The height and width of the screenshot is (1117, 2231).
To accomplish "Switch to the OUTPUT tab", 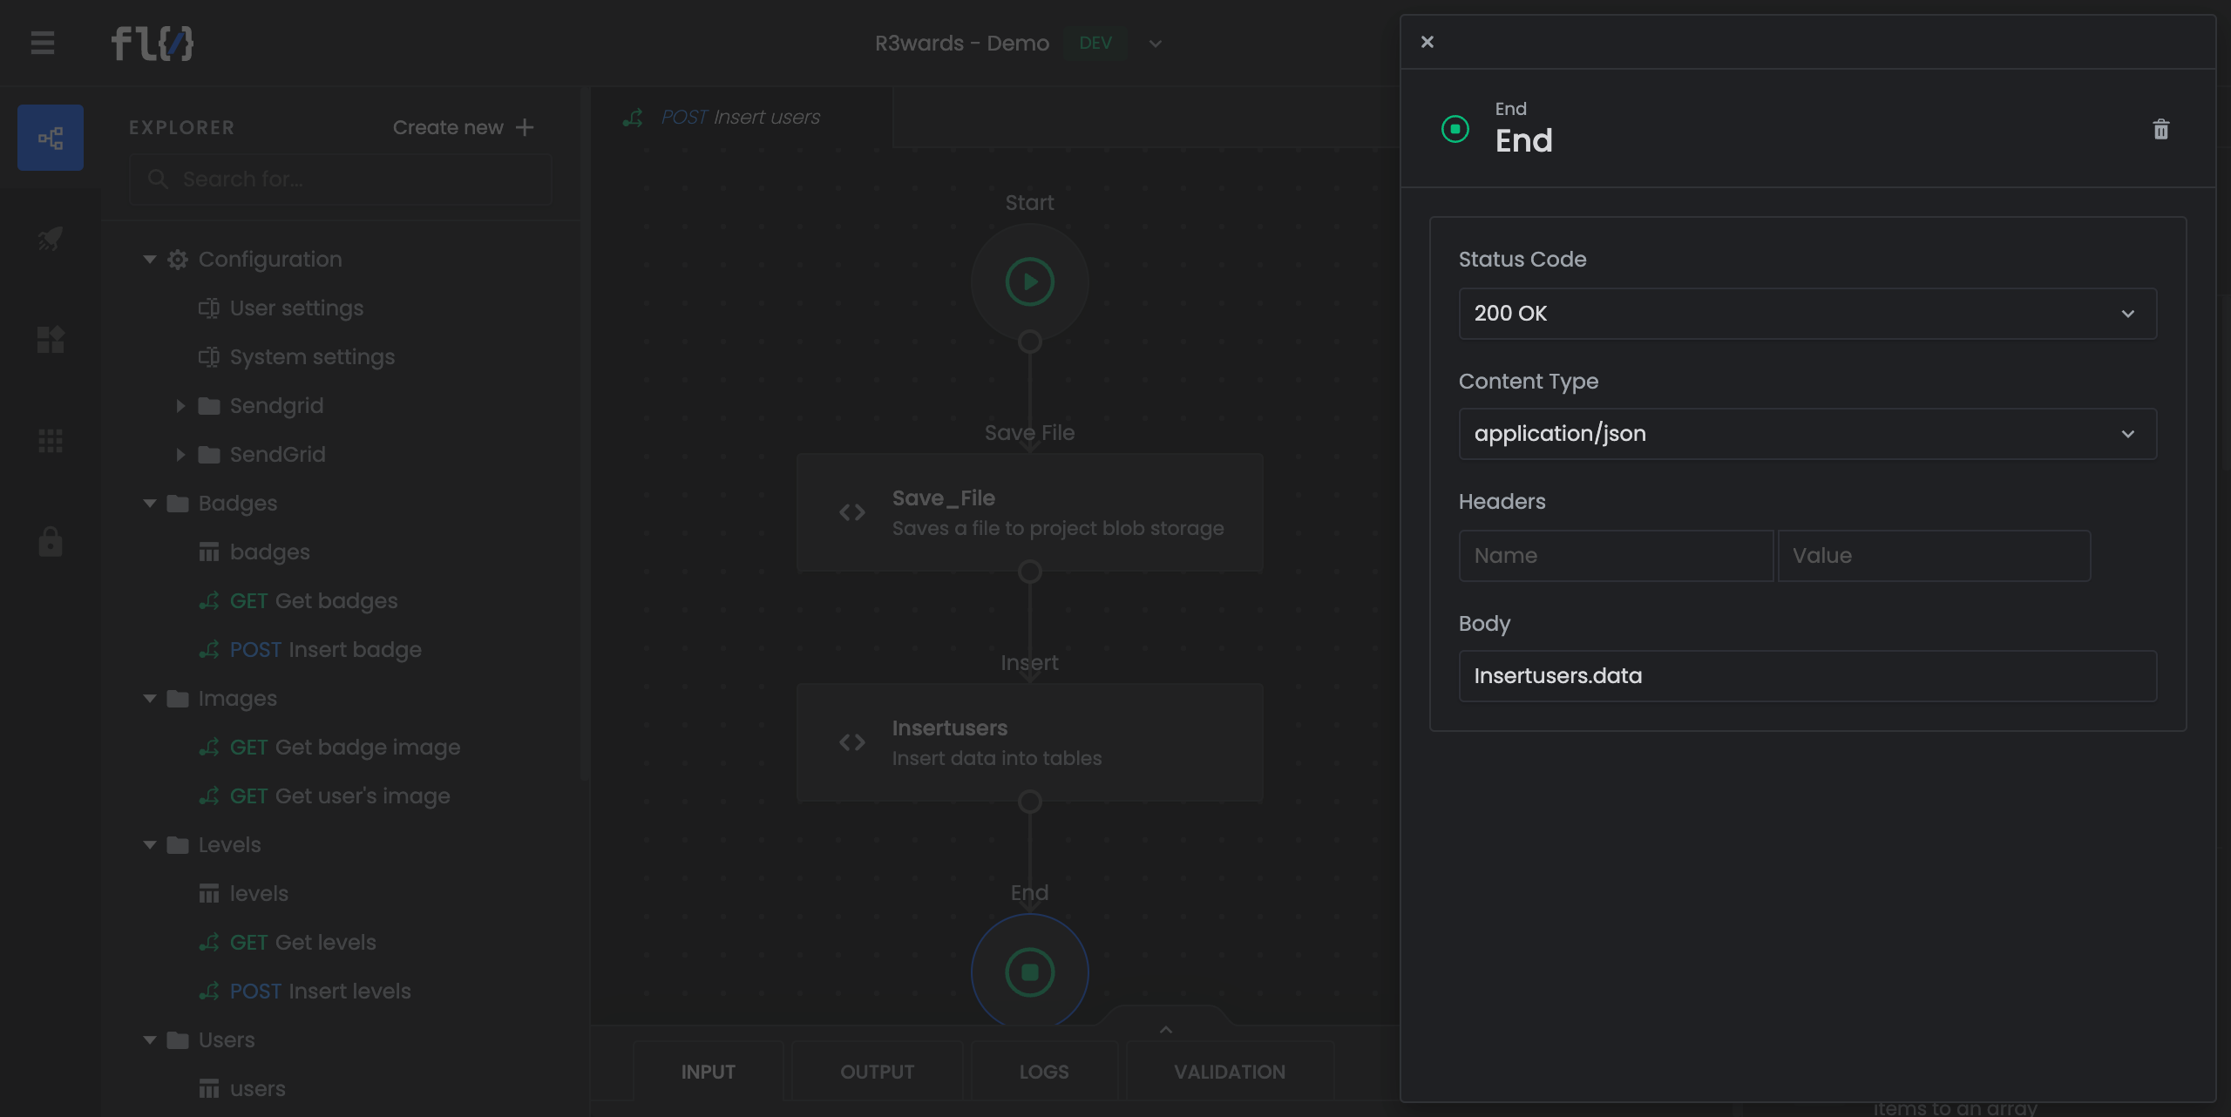I will click(878, 1072).
